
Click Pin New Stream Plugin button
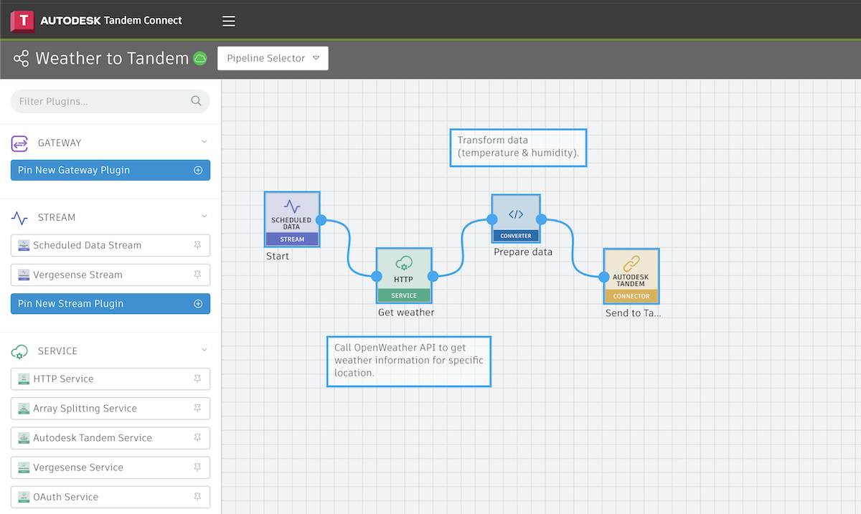coord(110,303)
